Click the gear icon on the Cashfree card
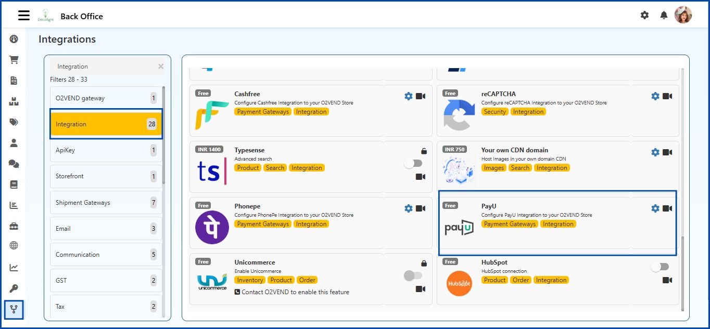 [408, 96]
